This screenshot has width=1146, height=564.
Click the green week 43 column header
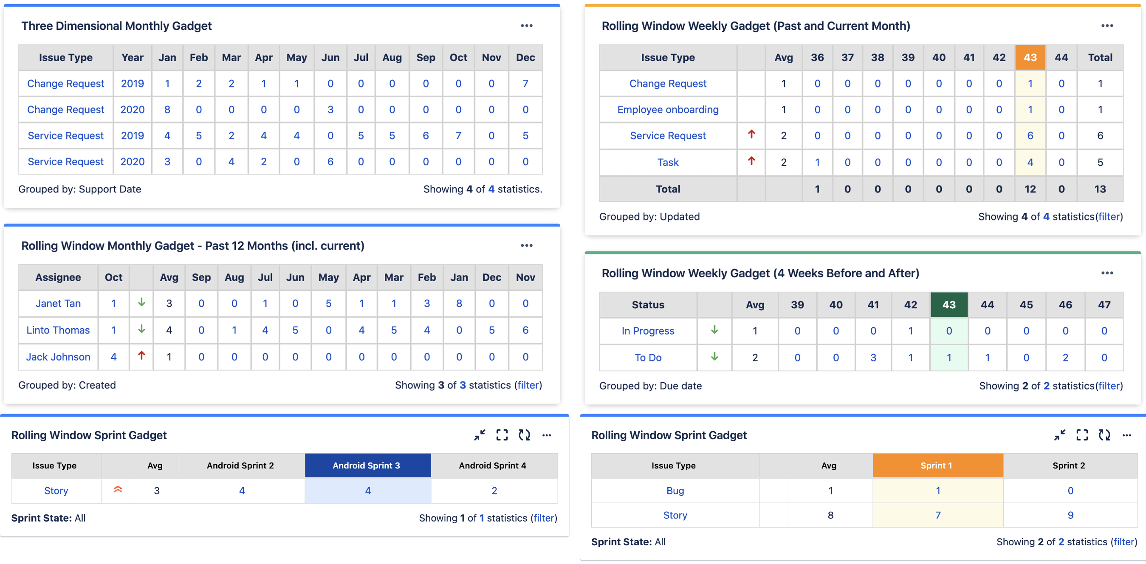(948, 305)
